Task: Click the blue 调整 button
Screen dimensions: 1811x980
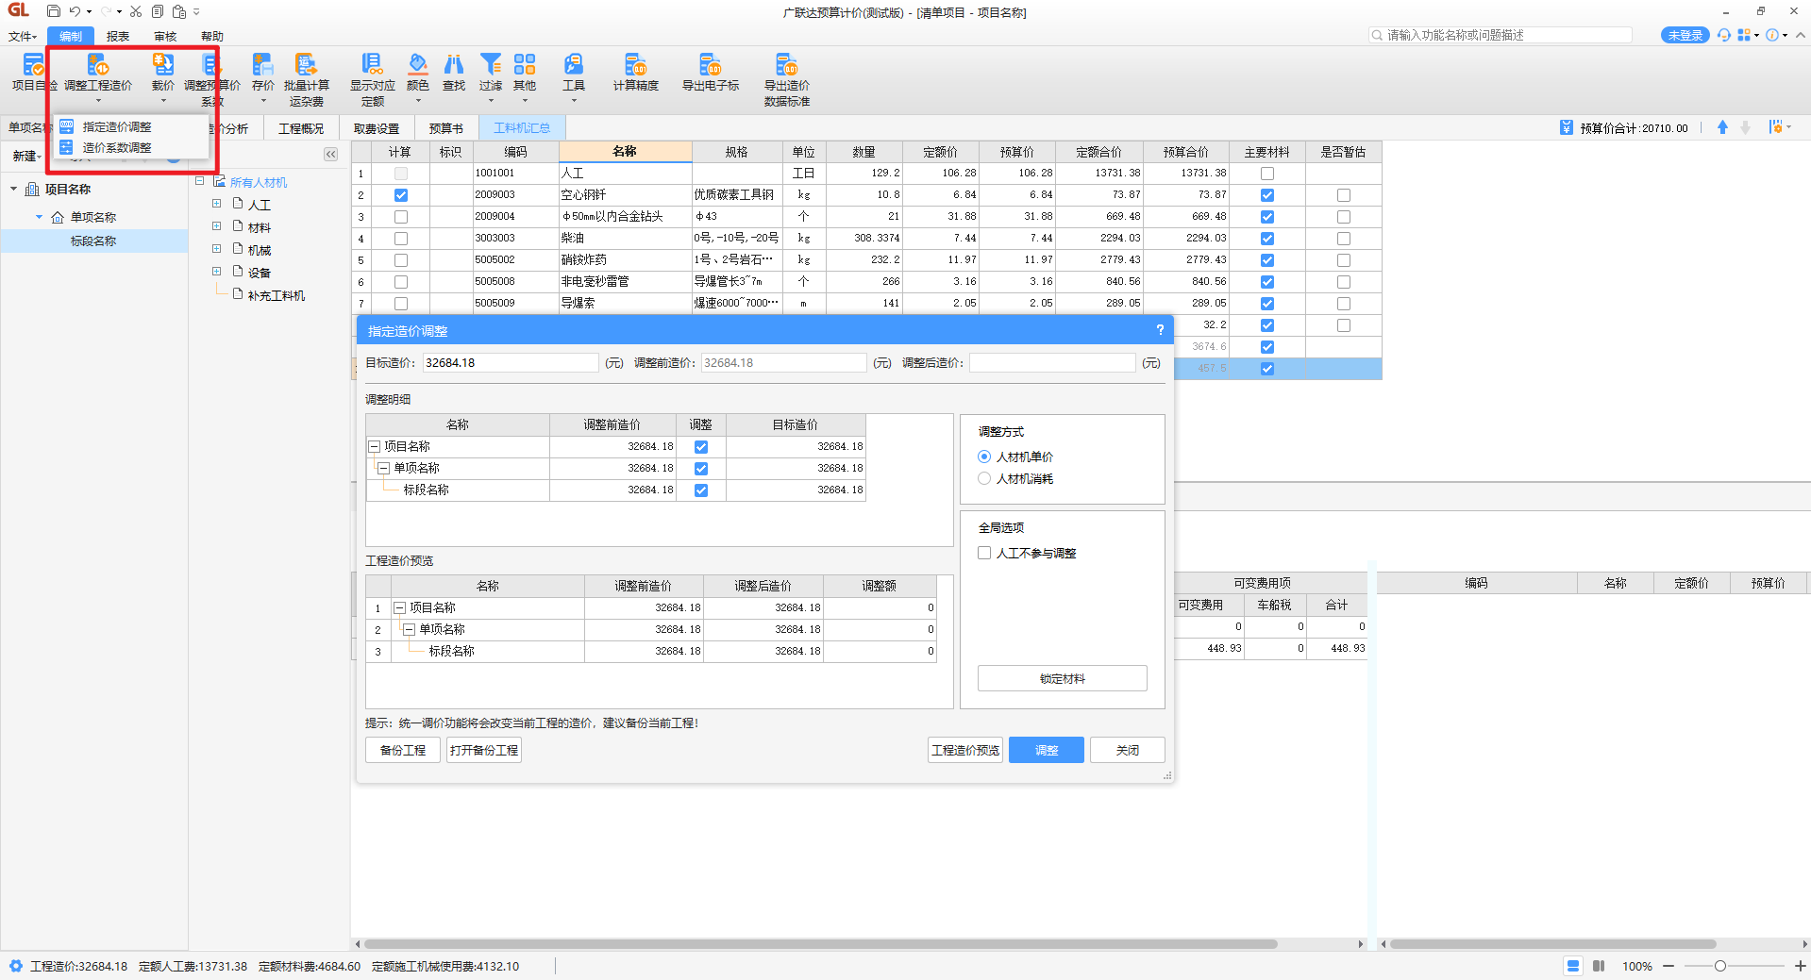Action: [1047, 750]
